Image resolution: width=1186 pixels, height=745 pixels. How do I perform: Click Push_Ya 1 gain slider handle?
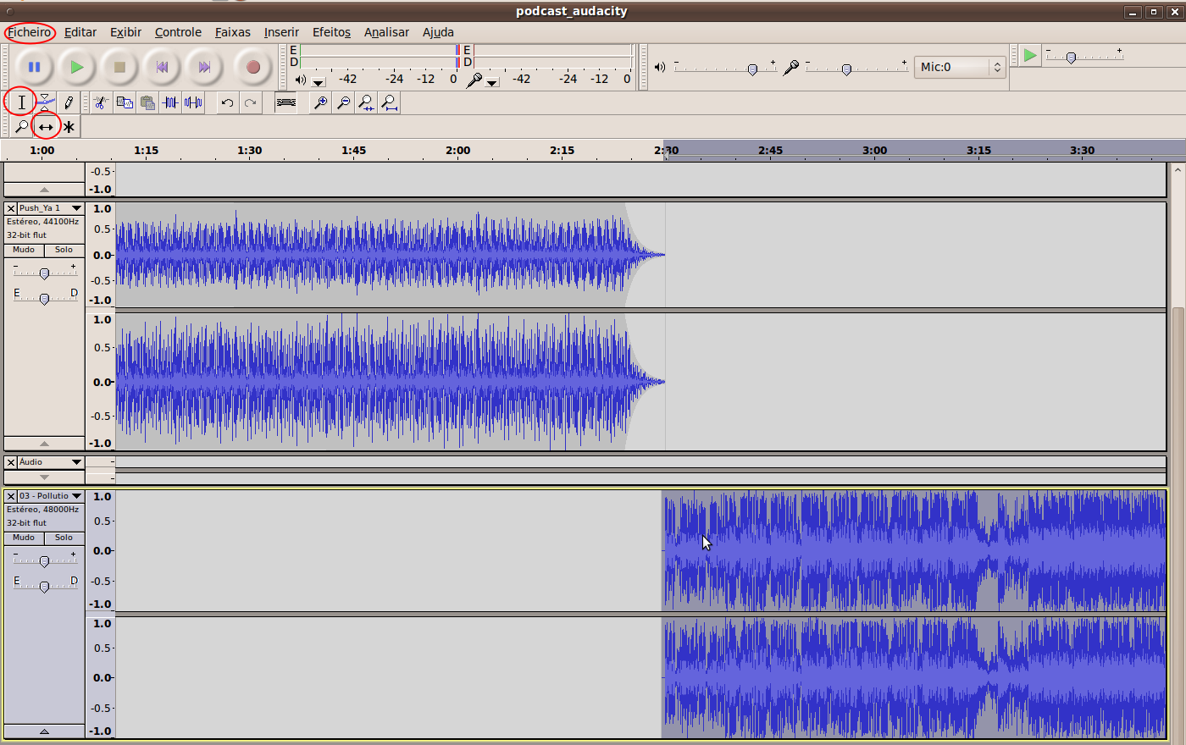[44, 273]
